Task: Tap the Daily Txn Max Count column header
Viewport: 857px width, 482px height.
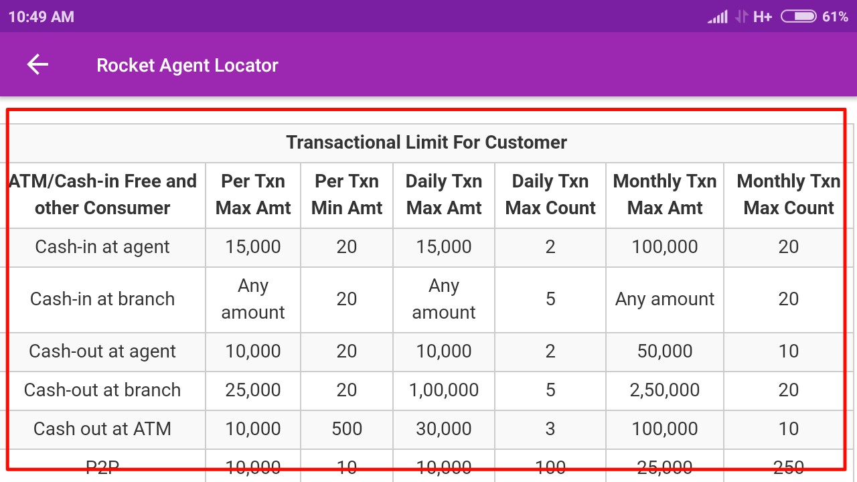Action: (x=550, y=194)
